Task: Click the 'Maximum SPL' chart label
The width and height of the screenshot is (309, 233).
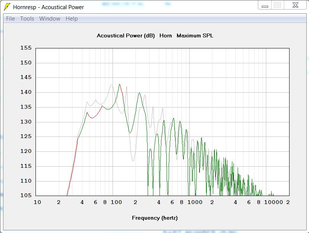Action: (195, 35)
